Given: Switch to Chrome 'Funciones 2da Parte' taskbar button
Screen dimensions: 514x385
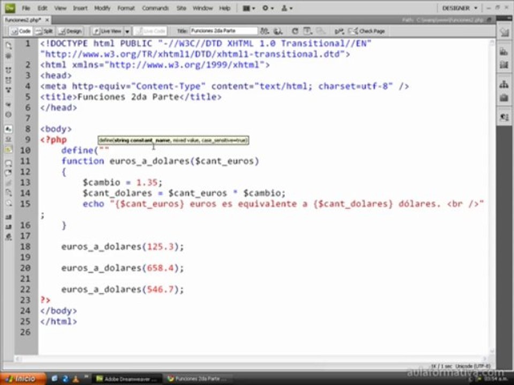Looking at the screenshot, I should click(198, 379).
